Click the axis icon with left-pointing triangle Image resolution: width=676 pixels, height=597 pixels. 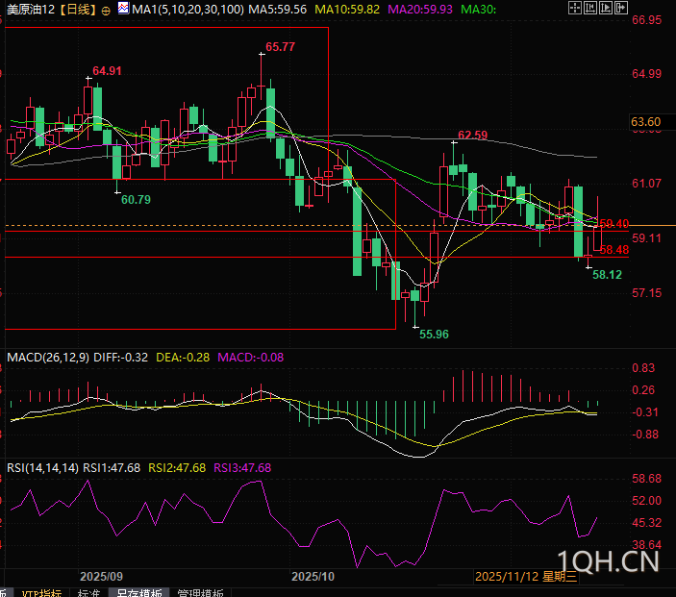[590, 8]
